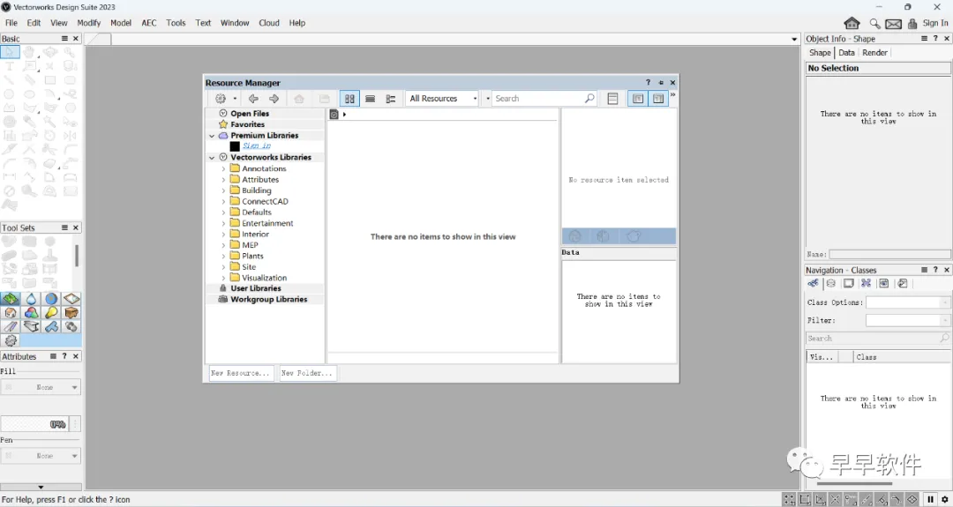953x507 pixels.
Task: Switch to the Render tab in Object Info
Action: pyautogui.click(x=874, y=53)
